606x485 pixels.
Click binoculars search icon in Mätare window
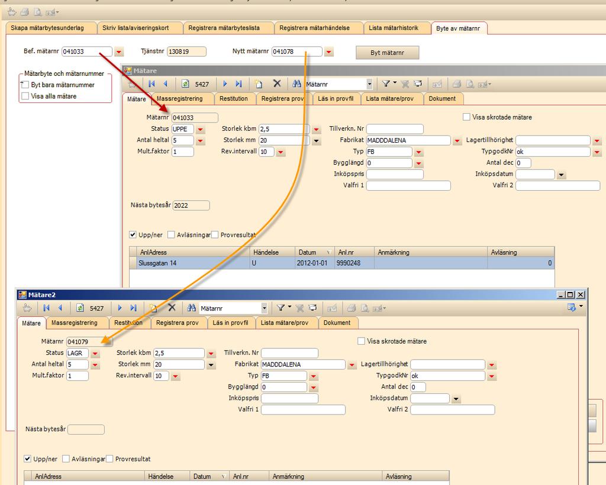coord(297,83)
